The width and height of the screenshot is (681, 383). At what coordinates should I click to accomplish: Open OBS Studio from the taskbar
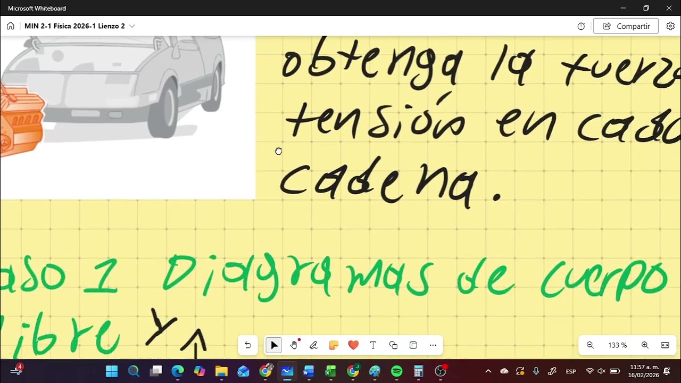(x=441, y=371)
